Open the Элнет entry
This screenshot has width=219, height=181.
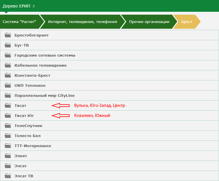click(21, 156)
